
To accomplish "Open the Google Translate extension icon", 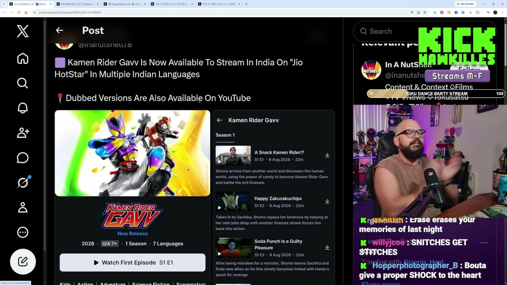I will pyautogui.click(x=463, y=12).
